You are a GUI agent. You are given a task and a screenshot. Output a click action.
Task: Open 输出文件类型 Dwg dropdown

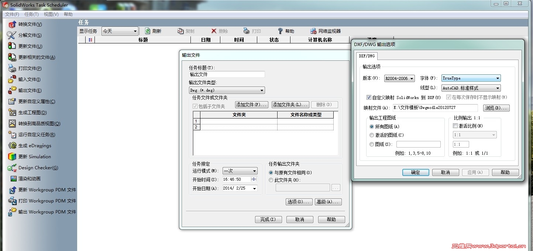(227, 90)
